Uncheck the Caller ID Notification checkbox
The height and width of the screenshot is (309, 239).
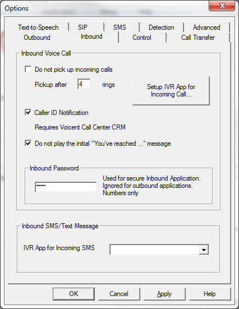tap(28, 113)
